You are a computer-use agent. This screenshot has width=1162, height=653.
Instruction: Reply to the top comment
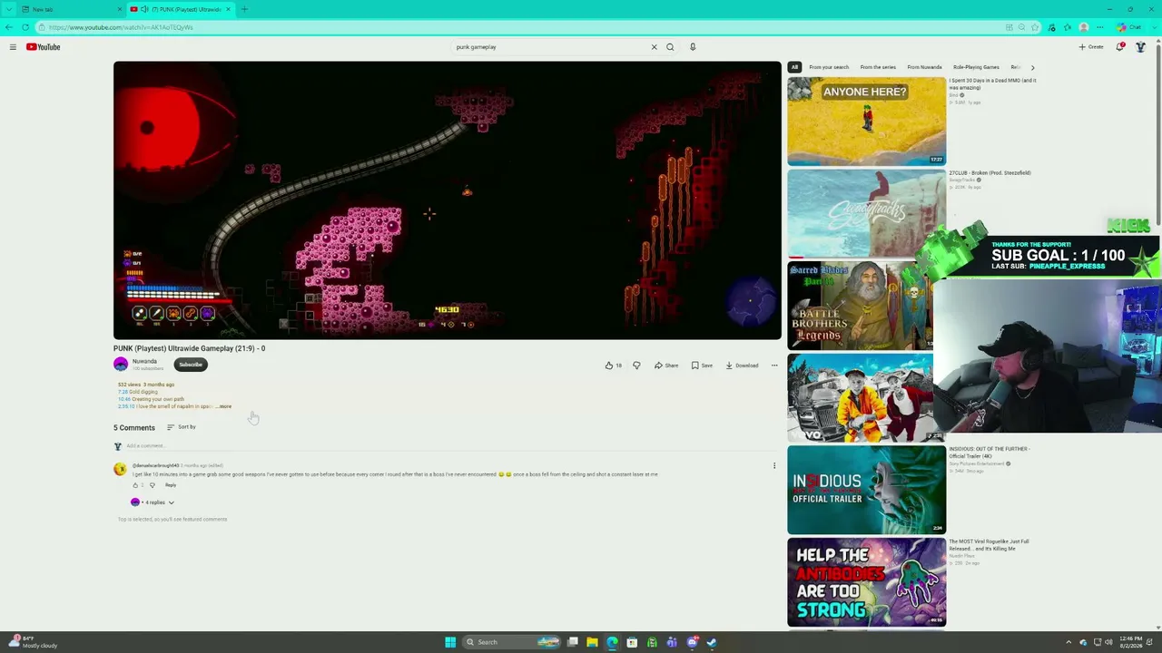171,485
